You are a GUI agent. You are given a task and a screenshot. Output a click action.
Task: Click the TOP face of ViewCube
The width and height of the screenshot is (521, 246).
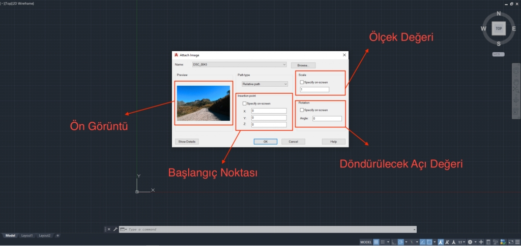tap(499, 29)
